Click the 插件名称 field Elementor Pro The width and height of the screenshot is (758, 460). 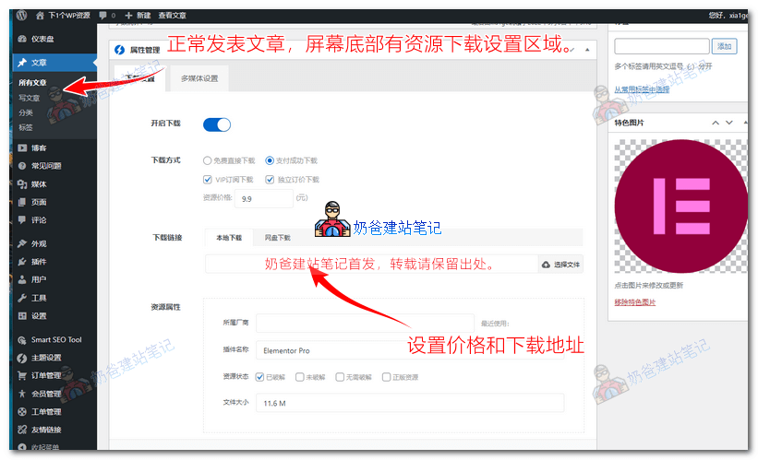410,350
